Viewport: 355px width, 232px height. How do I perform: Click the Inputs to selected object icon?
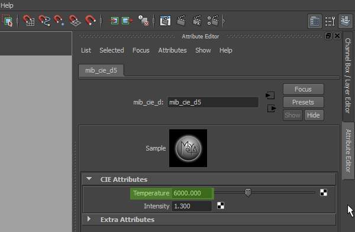[x=113, y=21]
